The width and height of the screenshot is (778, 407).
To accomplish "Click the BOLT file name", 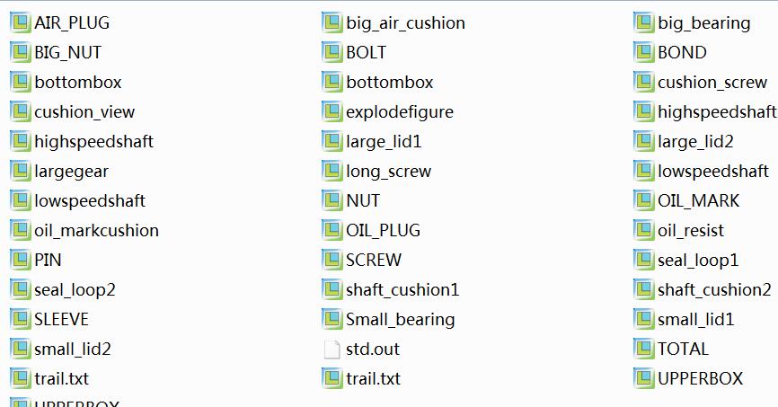I will [x=367, y=53].
